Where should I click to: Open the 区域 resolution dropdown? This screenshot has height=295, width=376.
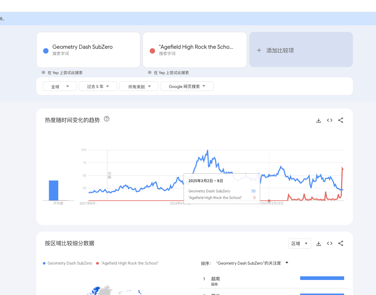299,244
